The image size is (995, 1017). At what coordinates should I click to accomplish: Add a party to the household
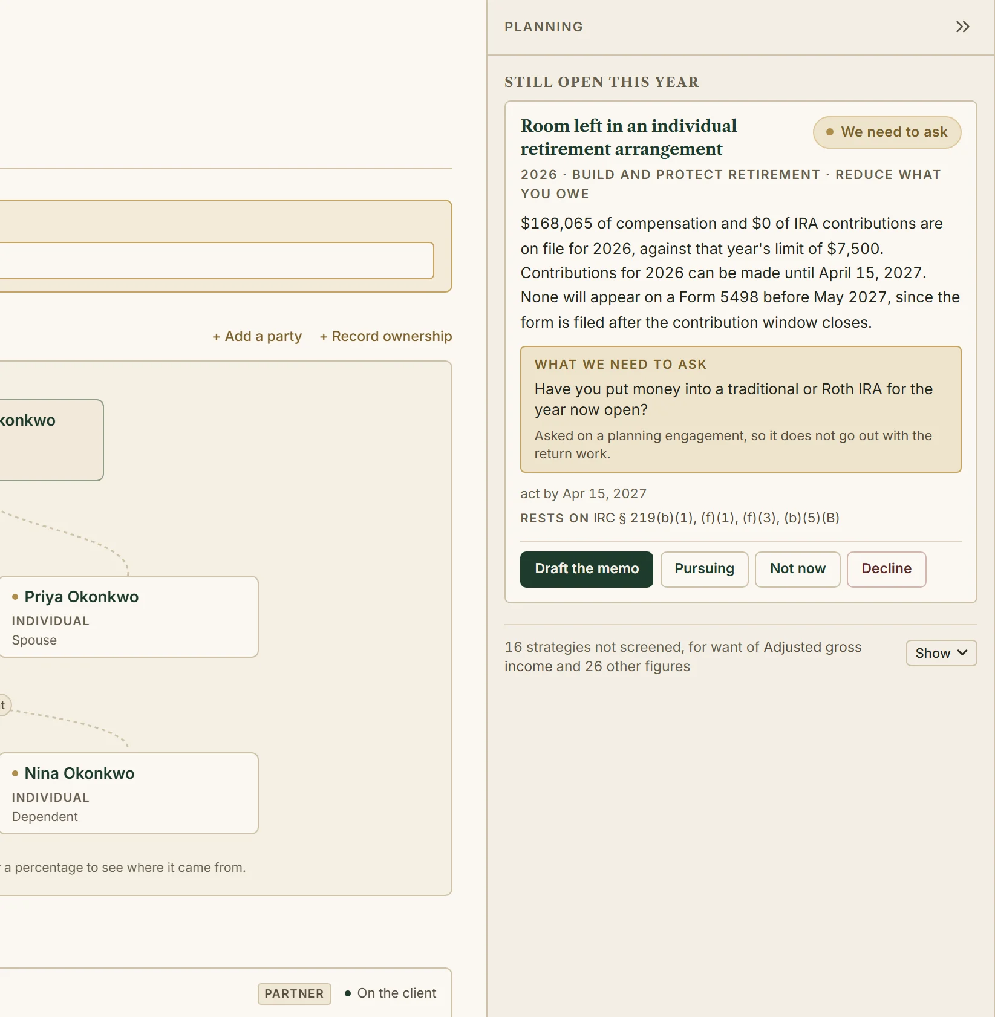[257, 336]
